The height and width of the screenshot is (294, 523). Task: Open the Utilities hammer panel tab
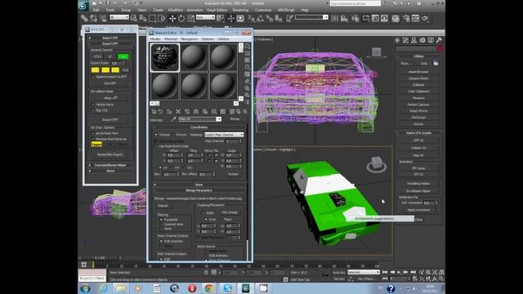[x=439, y=40]
